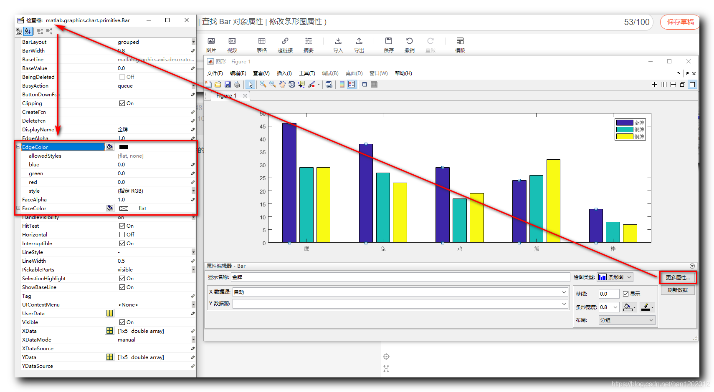Image resolution: width=714 pixels, height=392 pixels.
Task: Open the X 数据源 自动 dropdown
Action: pos(400,292)
